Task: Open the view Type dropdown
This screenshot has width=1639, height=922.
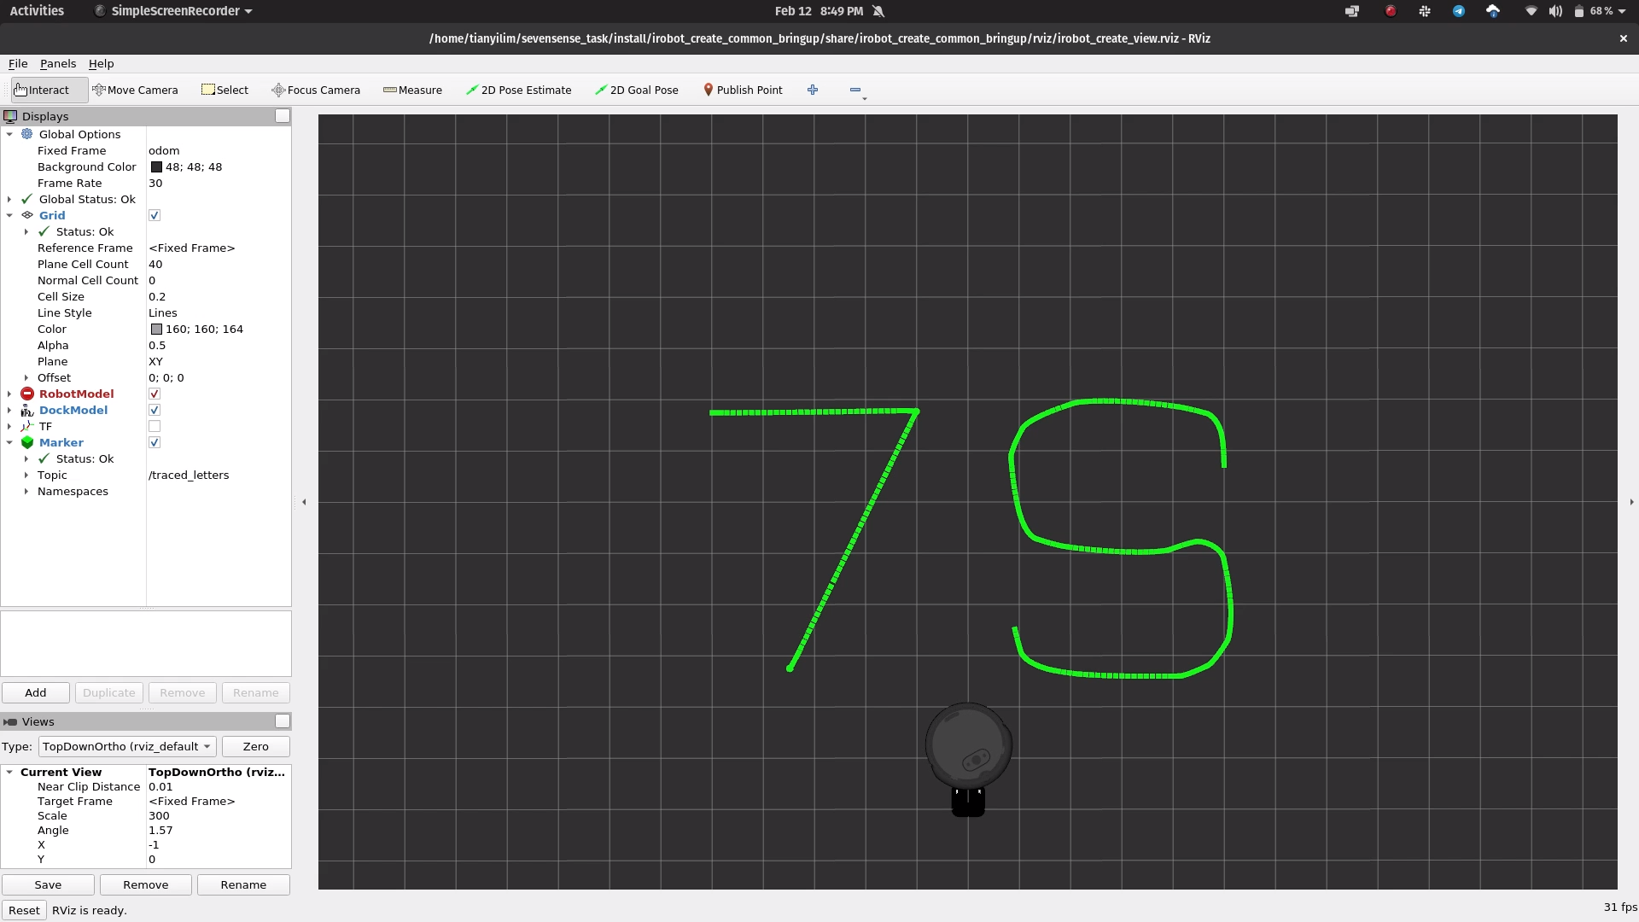Action: tap(127, 746)
